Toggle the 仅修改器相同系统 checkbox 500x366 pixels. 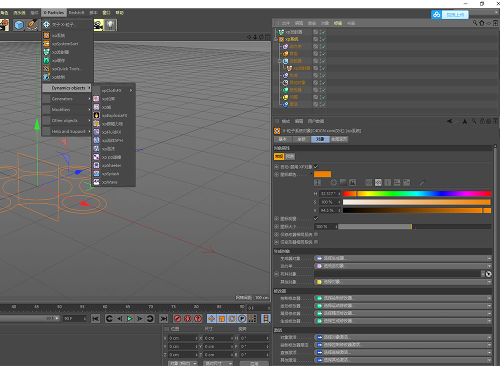coord(316,234)
